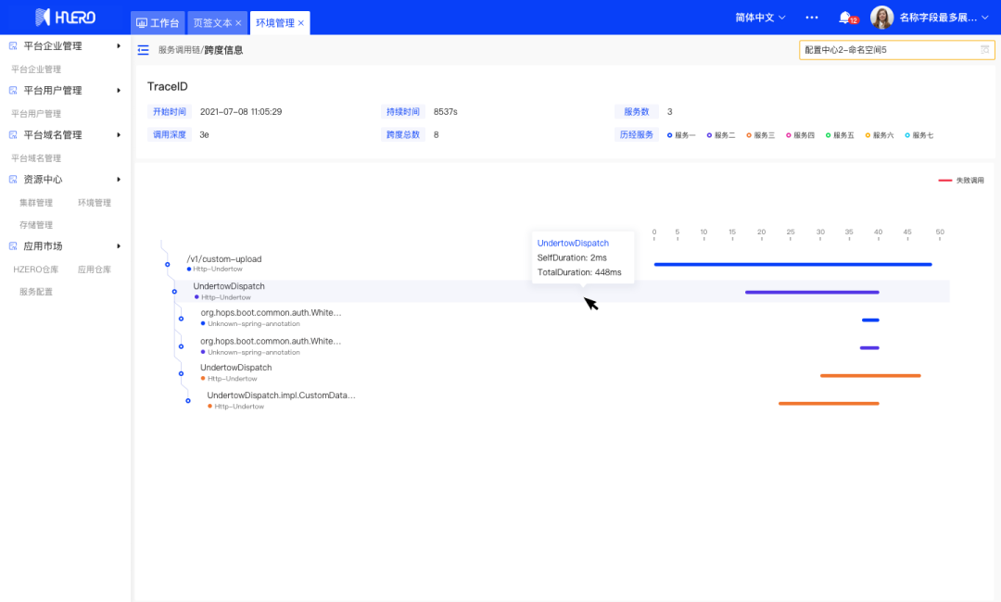Open 集群管理 in the sidebar
Viewport: 1001px width, 602px height.
click(x=36, y=203)
